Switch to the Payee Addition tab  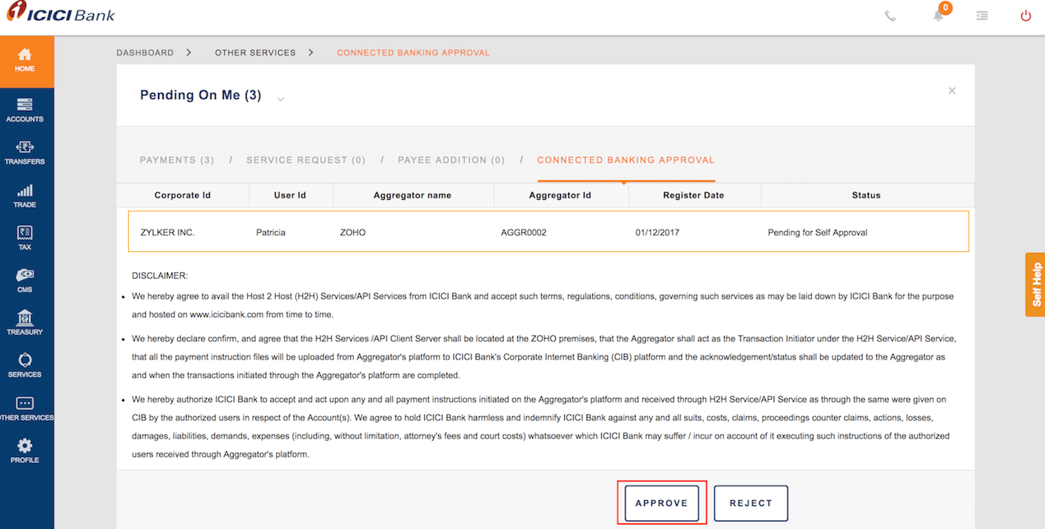point(451,160)
